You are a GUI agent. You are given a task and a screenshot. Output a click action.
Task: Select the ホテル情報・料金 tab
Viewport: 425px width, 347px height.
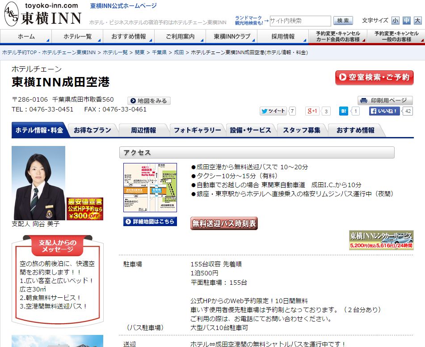[x=39, y=130]
